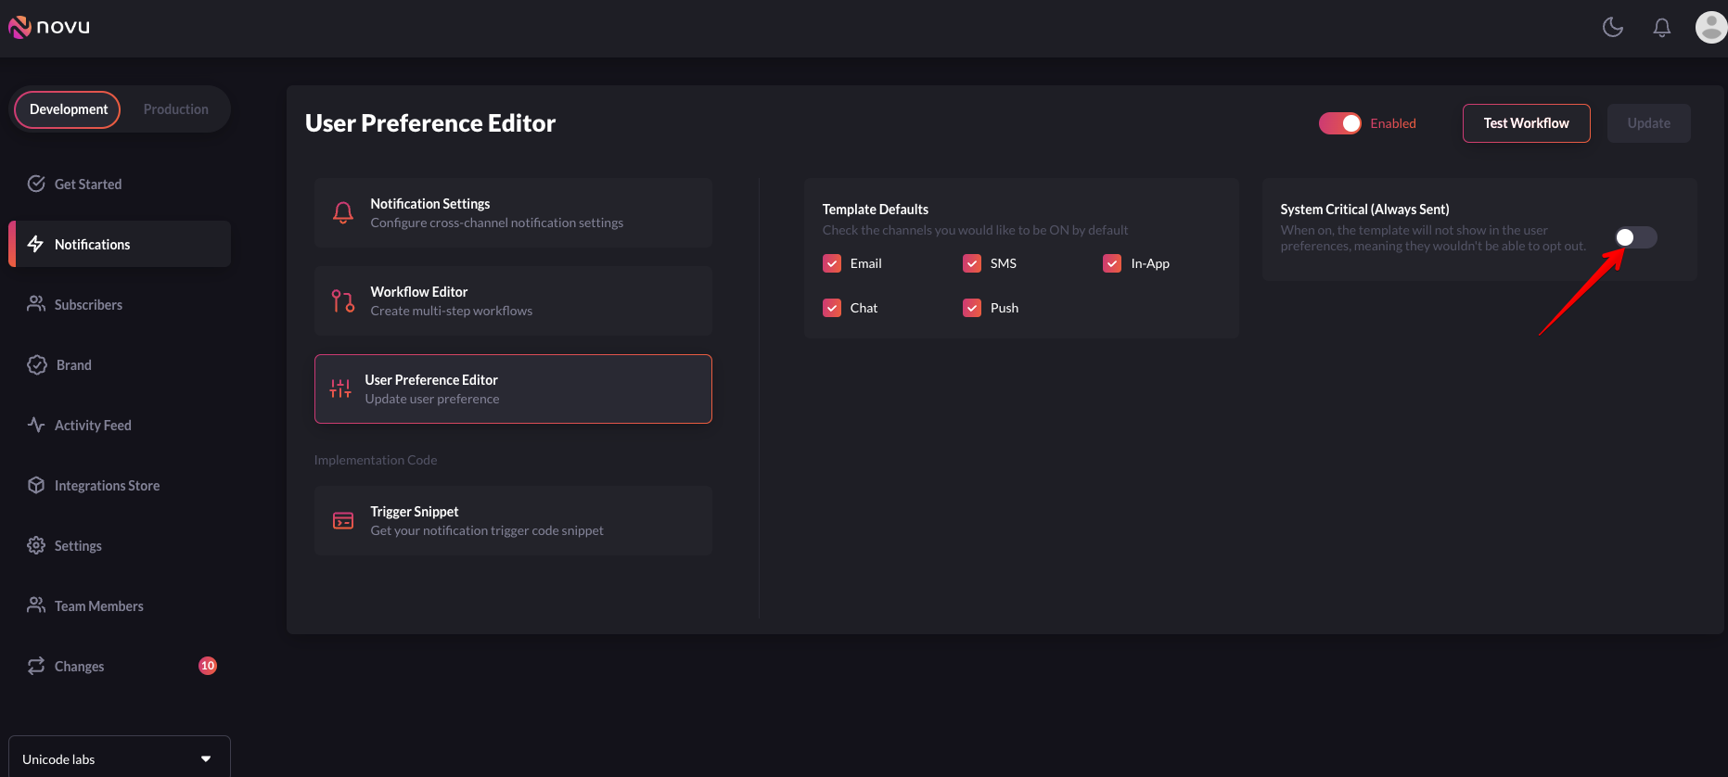Click the Enabled status label
Viewport: 1728px width, 777px height.
1393,123
